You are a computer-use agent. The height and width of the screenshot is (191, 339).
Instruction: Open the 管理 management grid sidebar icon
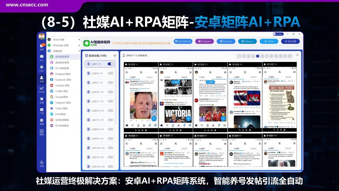pos(41,132)
